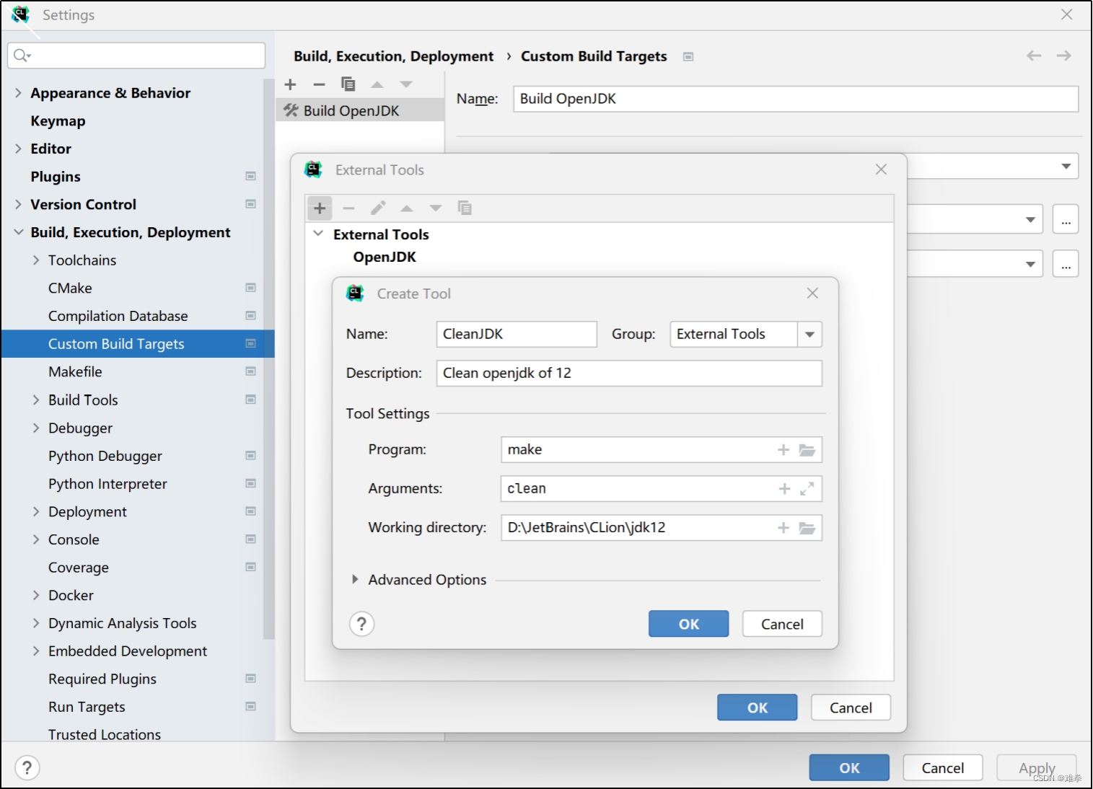Copy the selected build target
The image size is (1093, 789).
coord(348,84)
